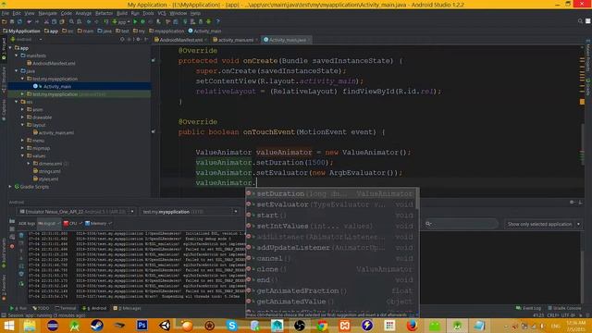Click the Project panel settings gear icon
592x333 pixels.
(138, 39)
